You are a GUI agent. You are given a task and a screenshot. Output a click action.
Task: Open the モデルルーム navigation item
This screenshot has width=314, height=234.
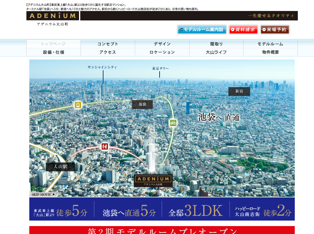coord(270,44)
